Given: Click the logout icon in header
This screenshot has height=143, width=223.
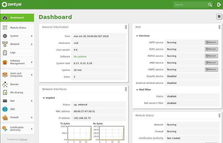Looking at the screenshot, I should tap(219, 5).
